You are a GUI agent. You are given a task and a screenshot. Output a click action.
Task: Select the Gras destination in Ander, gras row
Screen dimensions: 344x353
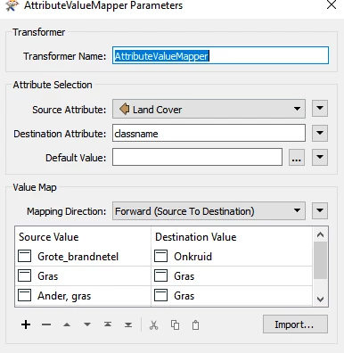point(232,296)
